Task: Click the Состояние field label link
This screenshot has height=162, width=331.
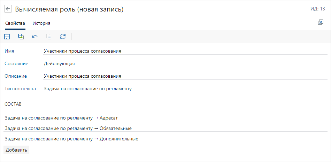Action: 16,63
